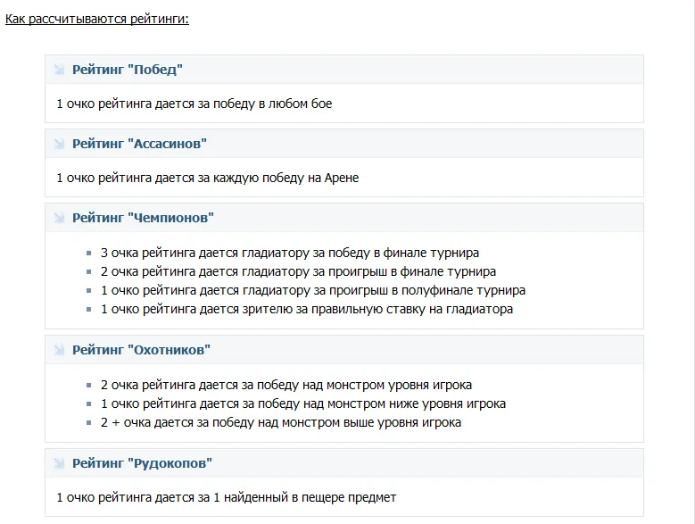Click the text about найденный в пещере предмет

tap(226, 497)
